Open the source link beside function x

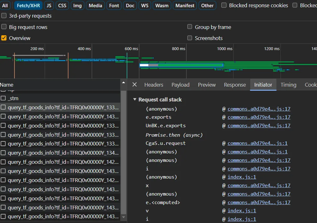pyautogui.click(x=259, y=186)
